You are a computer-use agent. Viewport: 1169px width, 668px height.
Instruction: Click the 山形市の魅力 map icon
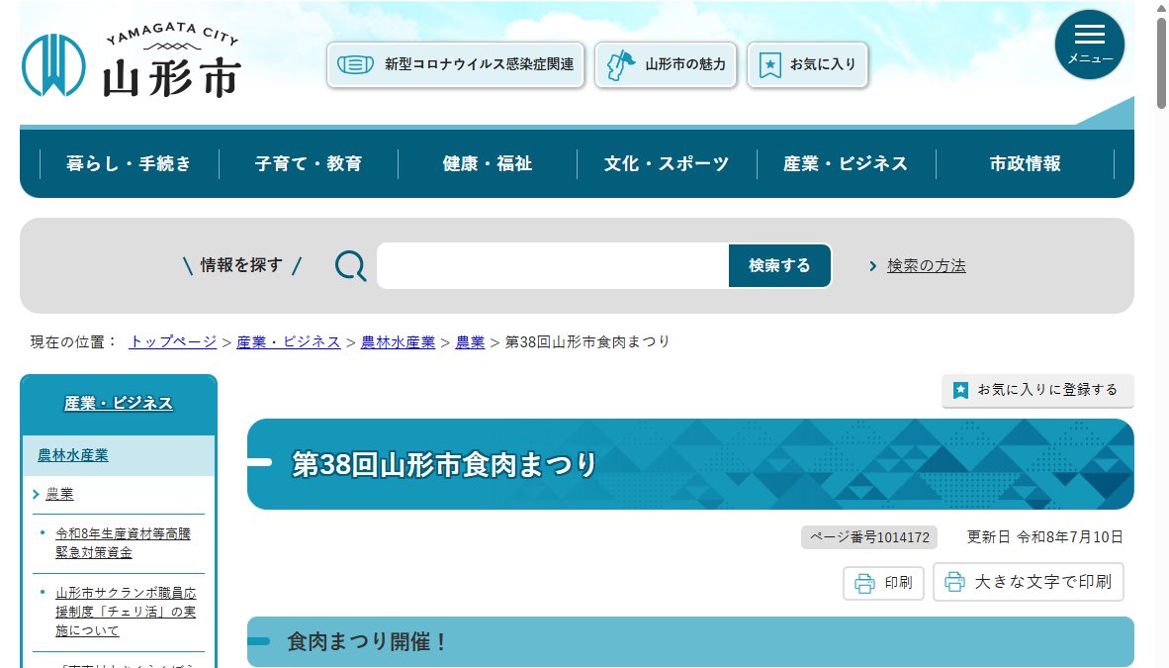coord(619,65)
